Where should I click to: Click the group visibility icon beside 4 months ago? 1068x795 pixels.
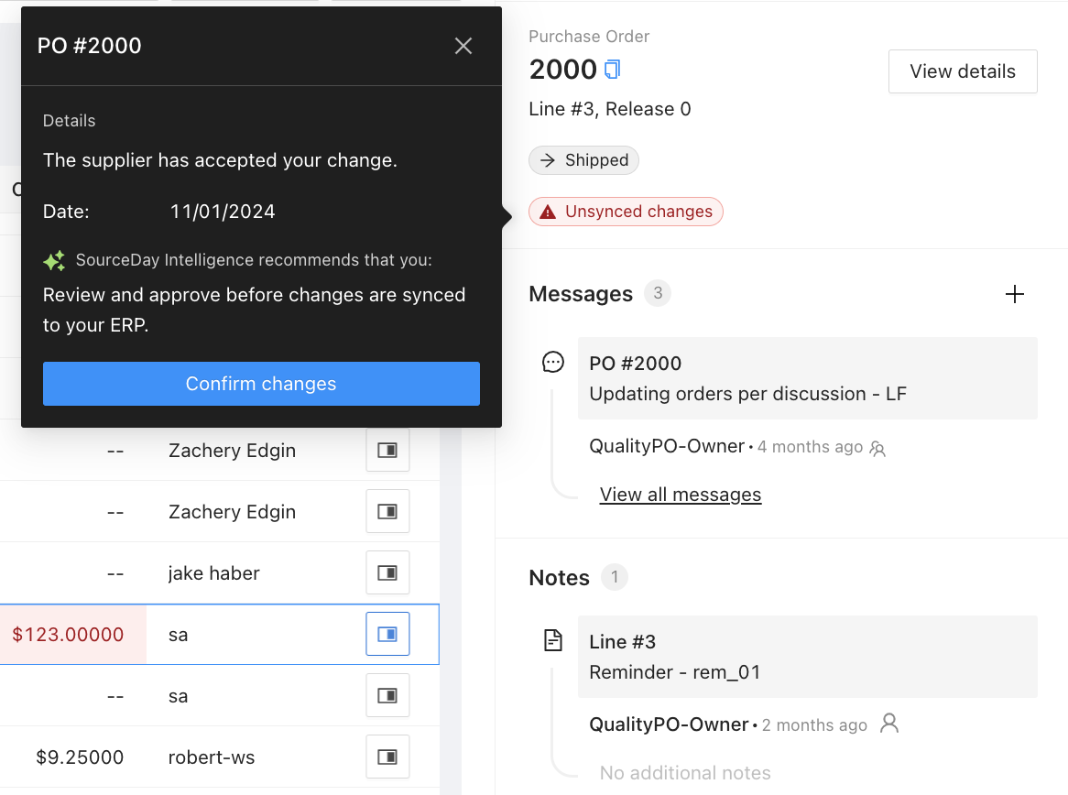pos(877,448)
